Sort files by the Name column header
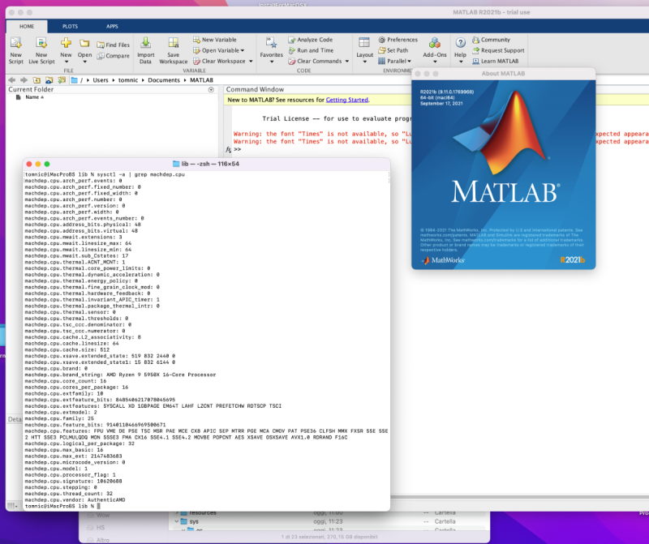The height and width of the screenshot is (544, 649). 34,97
